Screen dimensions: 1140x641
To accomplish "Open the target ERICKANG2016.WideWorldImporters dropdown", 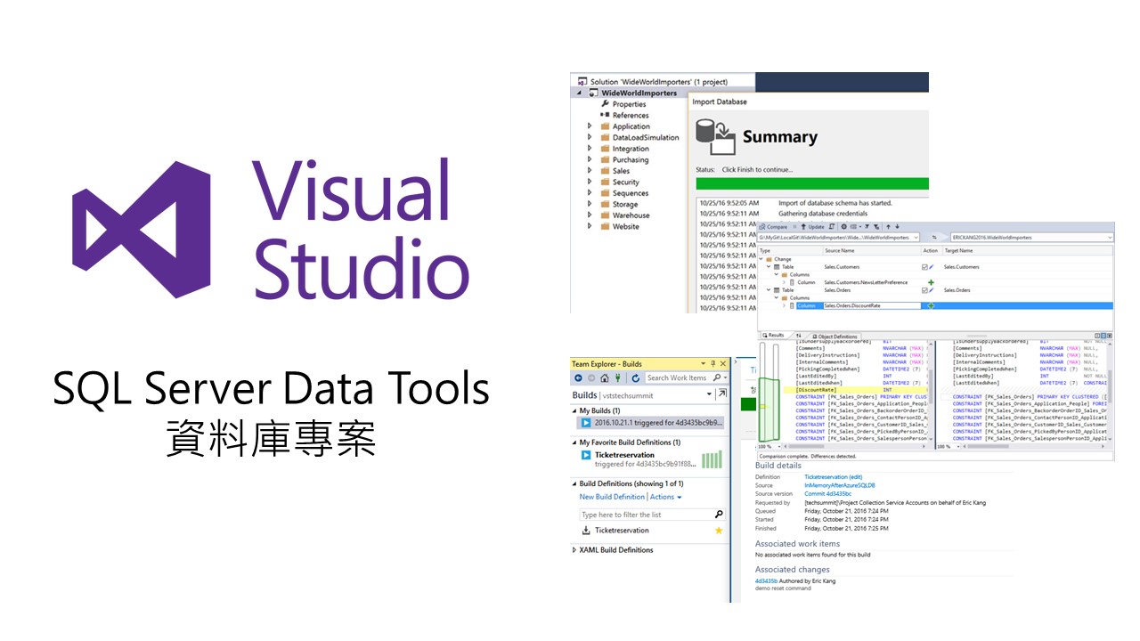I will point(1032,238).
